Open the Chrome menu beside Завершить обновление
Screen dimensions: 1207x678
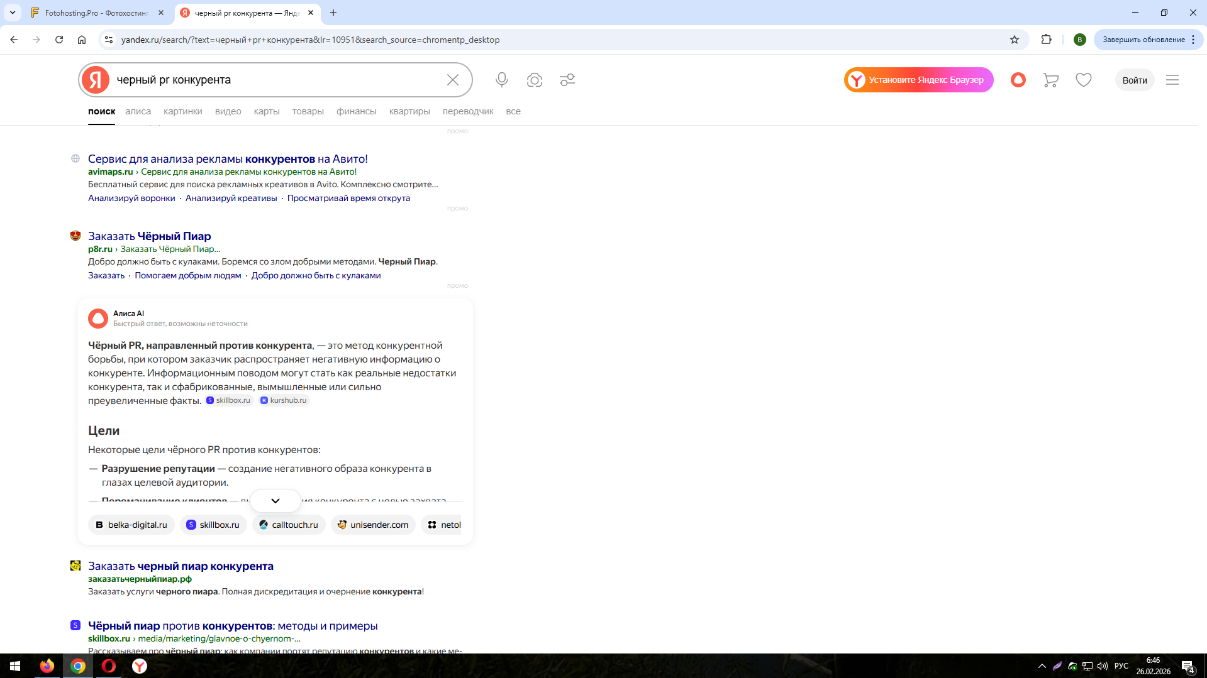point(1193,40)
